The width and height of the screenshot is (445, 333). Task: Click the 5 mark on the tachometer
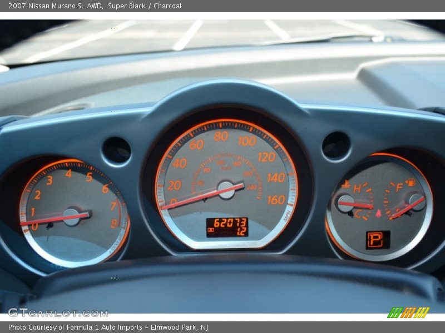[x=90, y=177]
